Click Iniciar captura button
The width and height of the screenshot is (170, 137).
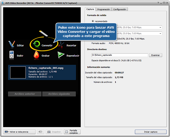pyautogui.click(x=151, y=132)
